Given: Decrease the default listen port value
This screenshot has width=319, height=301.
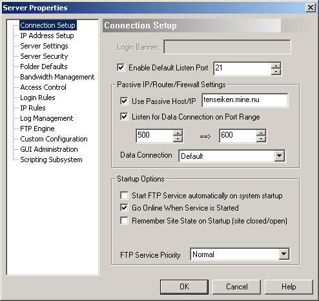Looking at the screenshot, I should (276, 72).
